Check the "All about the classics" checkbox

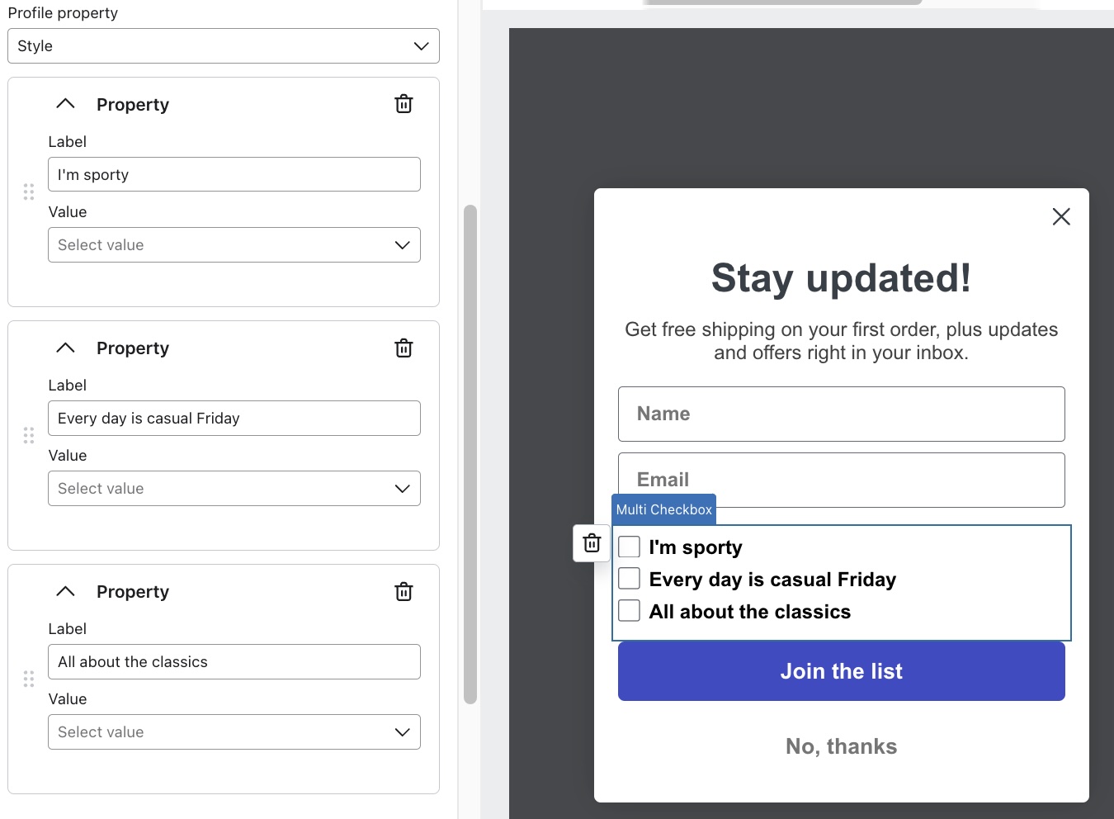pos(630,610)
